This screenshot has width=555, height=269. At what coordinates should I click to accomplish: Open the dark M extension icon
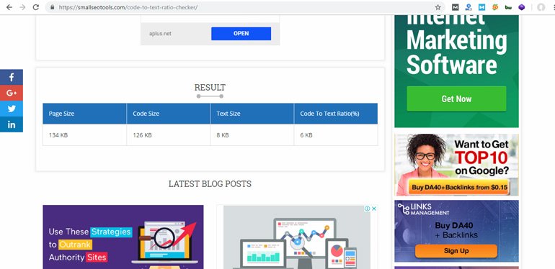point(456,7)
